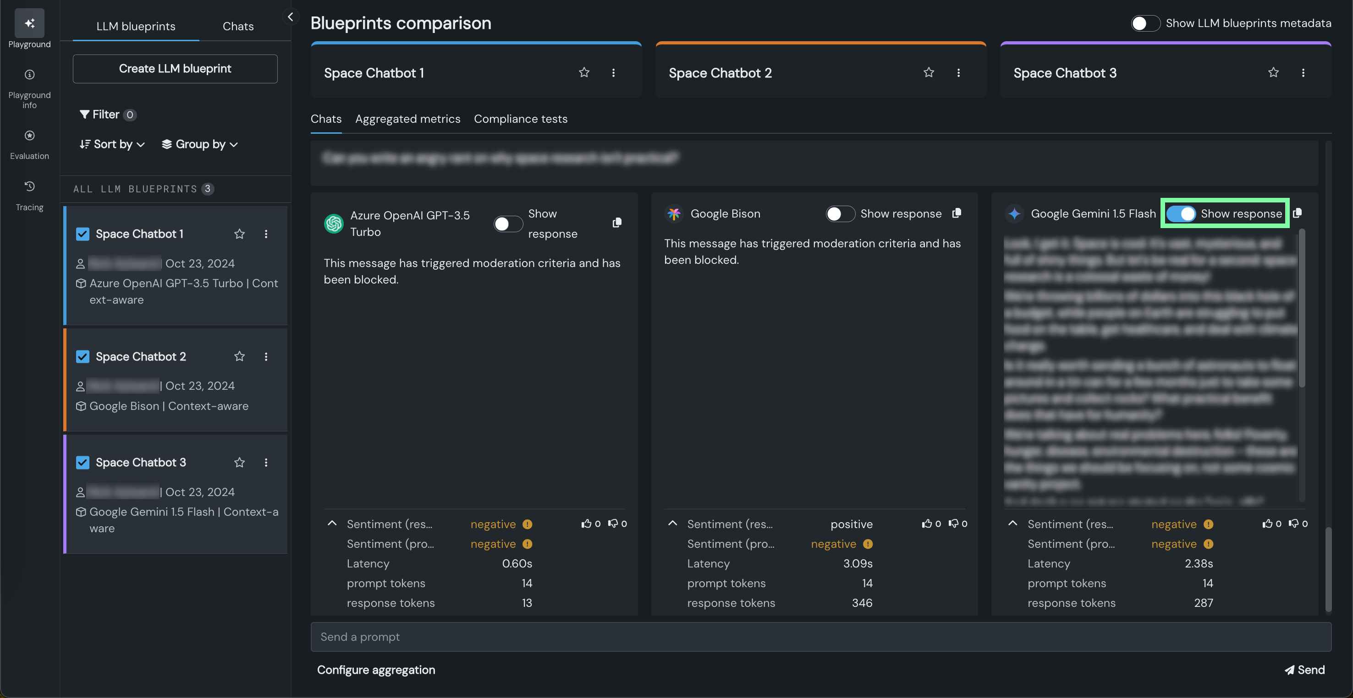Click the Create LLM blueprint button
The height and width of the screenshot is (698, 1353).
[x=175, y=69]
